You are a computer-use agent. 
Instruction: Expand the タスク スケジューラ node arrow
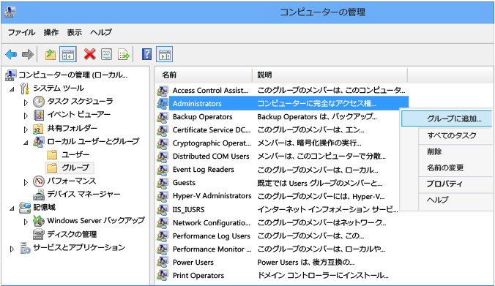coord(26,102)
